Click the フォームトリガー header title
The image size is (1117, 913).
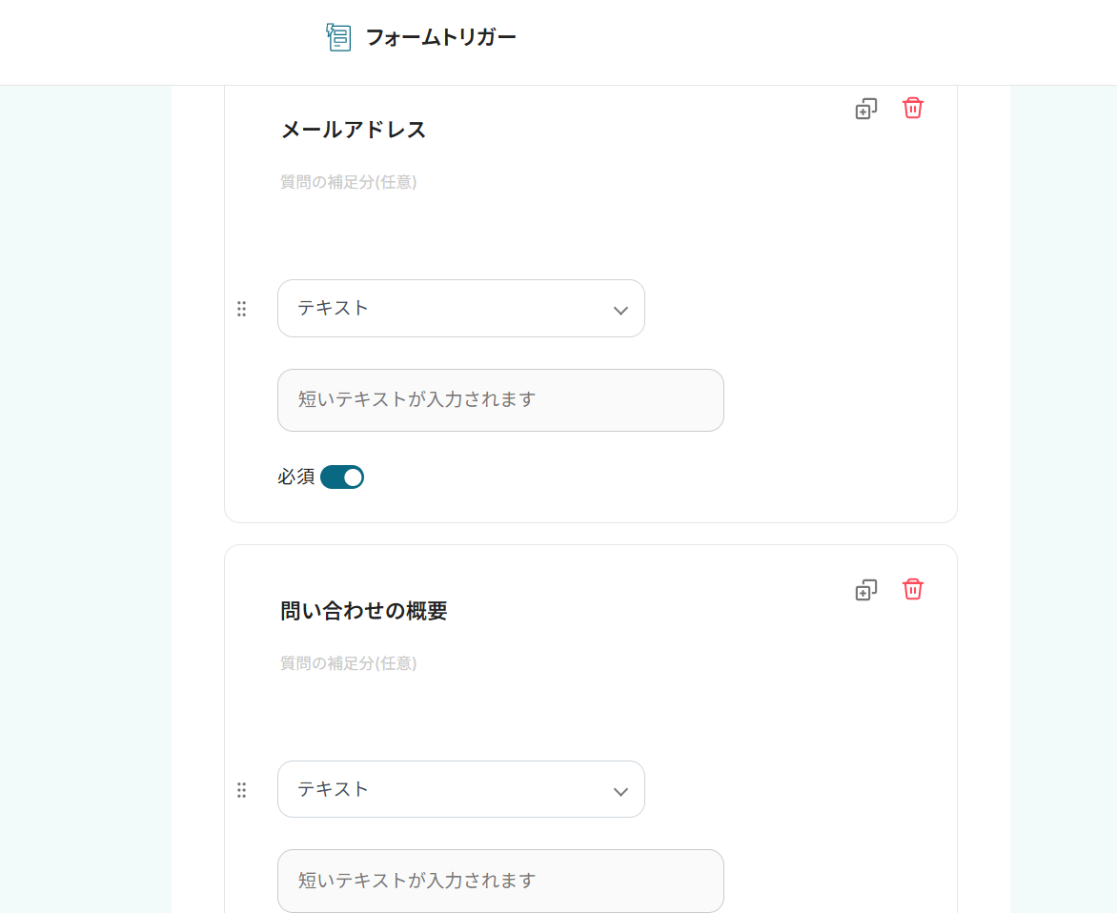pos(440,38)
